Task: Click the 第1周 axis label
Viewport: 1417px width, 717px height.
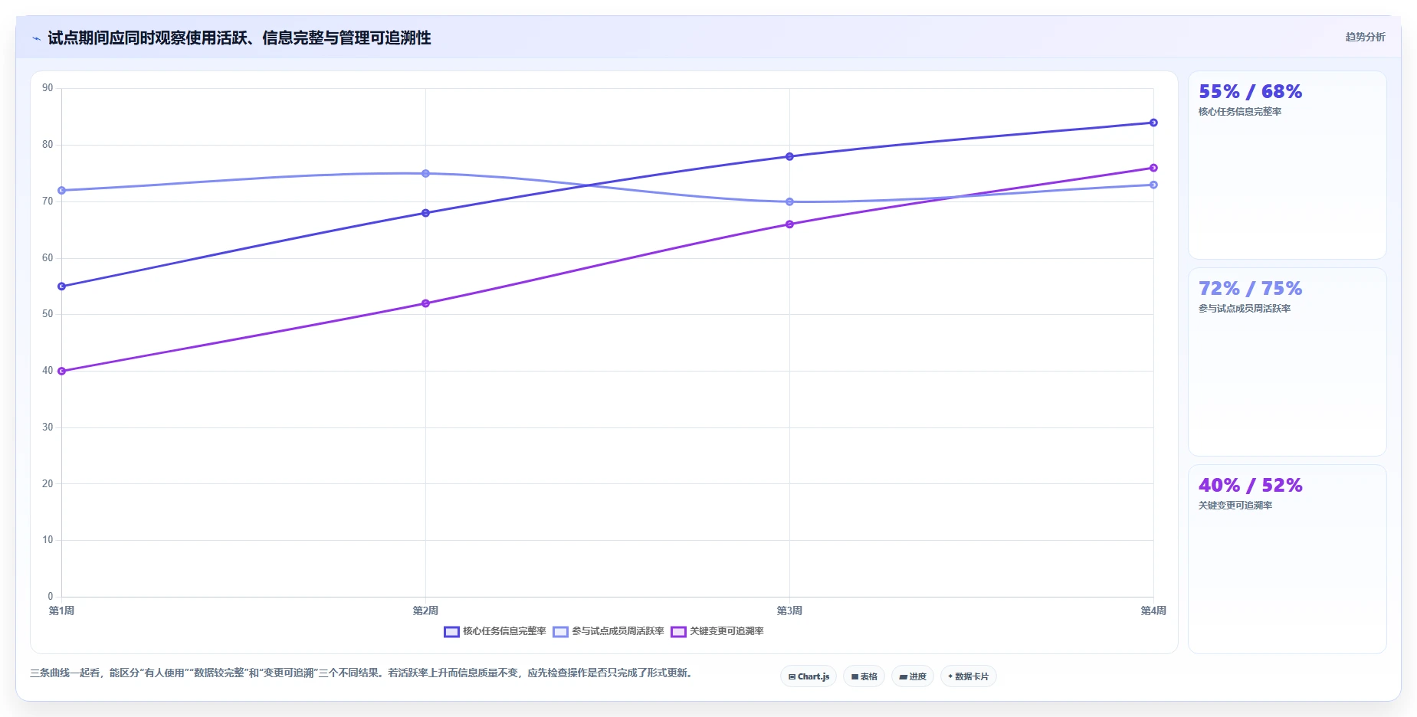Action: coord(61,611)
